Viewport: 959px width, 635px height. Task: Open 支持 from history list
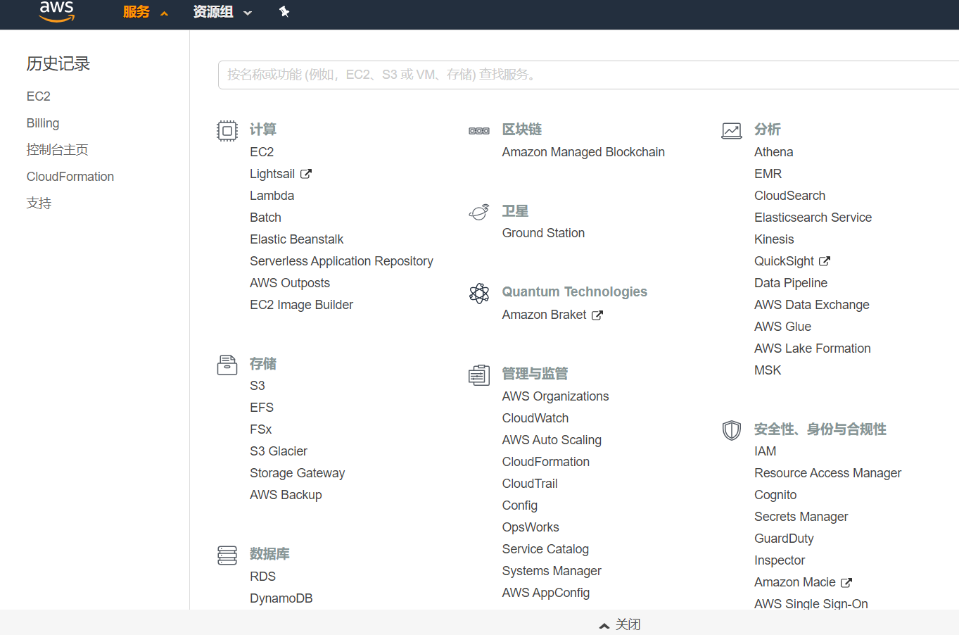click(39, 203)
